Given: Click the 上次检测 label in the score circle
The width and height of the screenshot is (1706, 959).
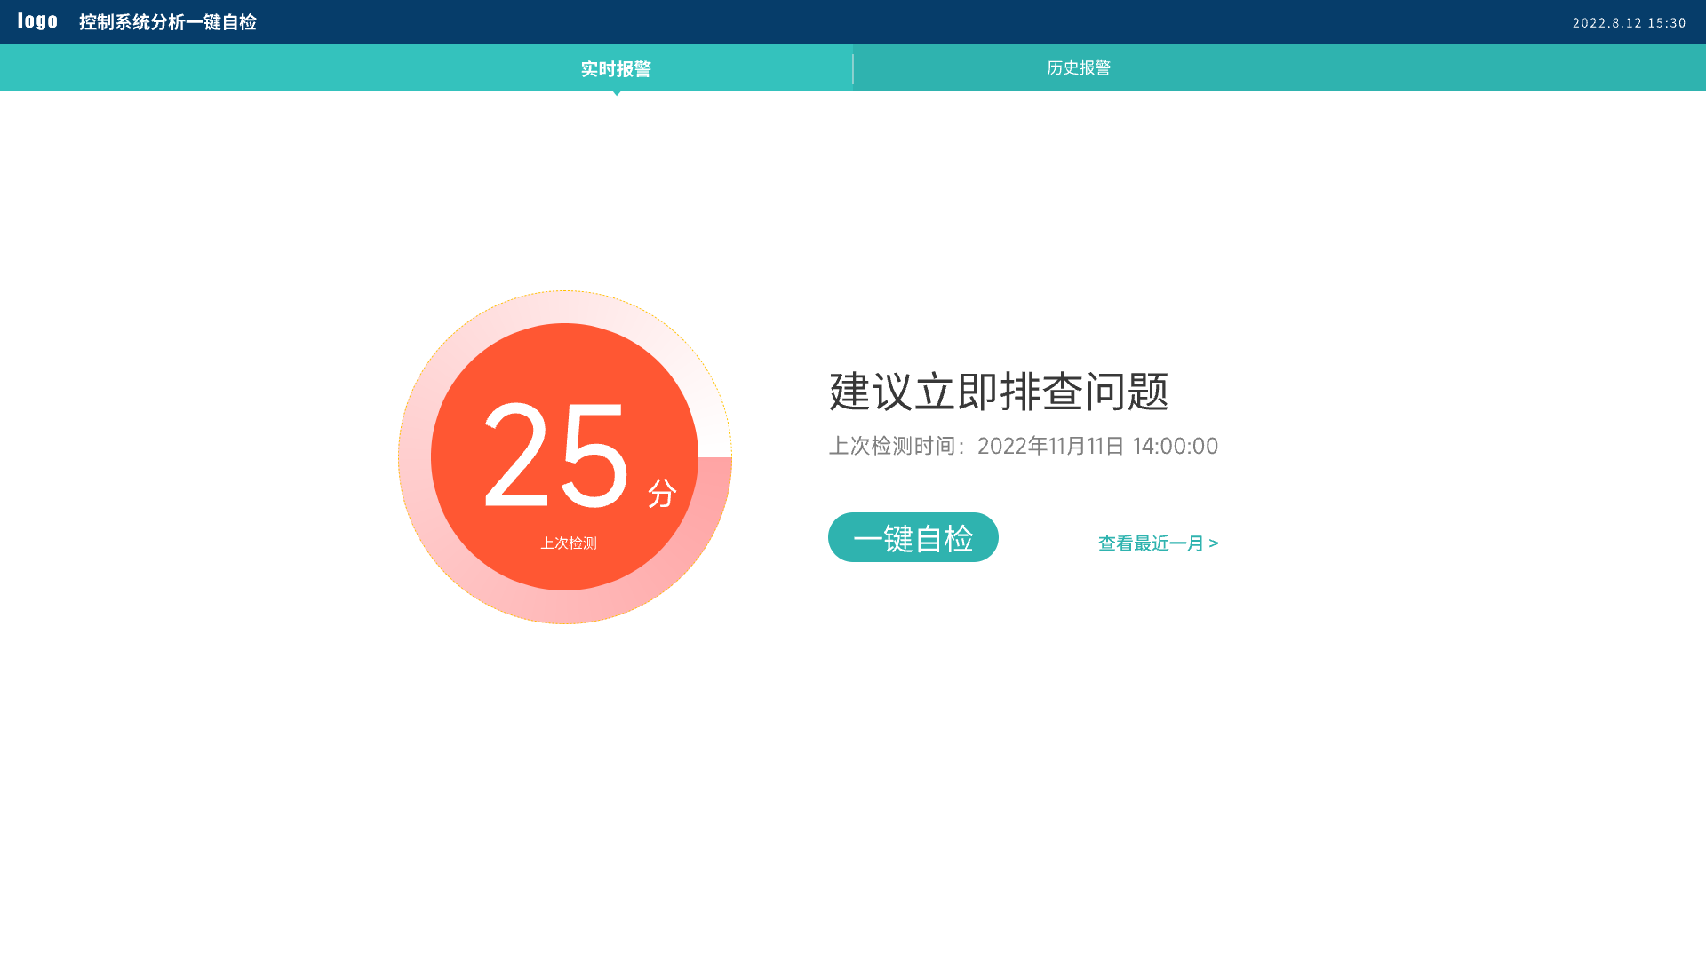Looking at the screenshot, I should point(569,543).
